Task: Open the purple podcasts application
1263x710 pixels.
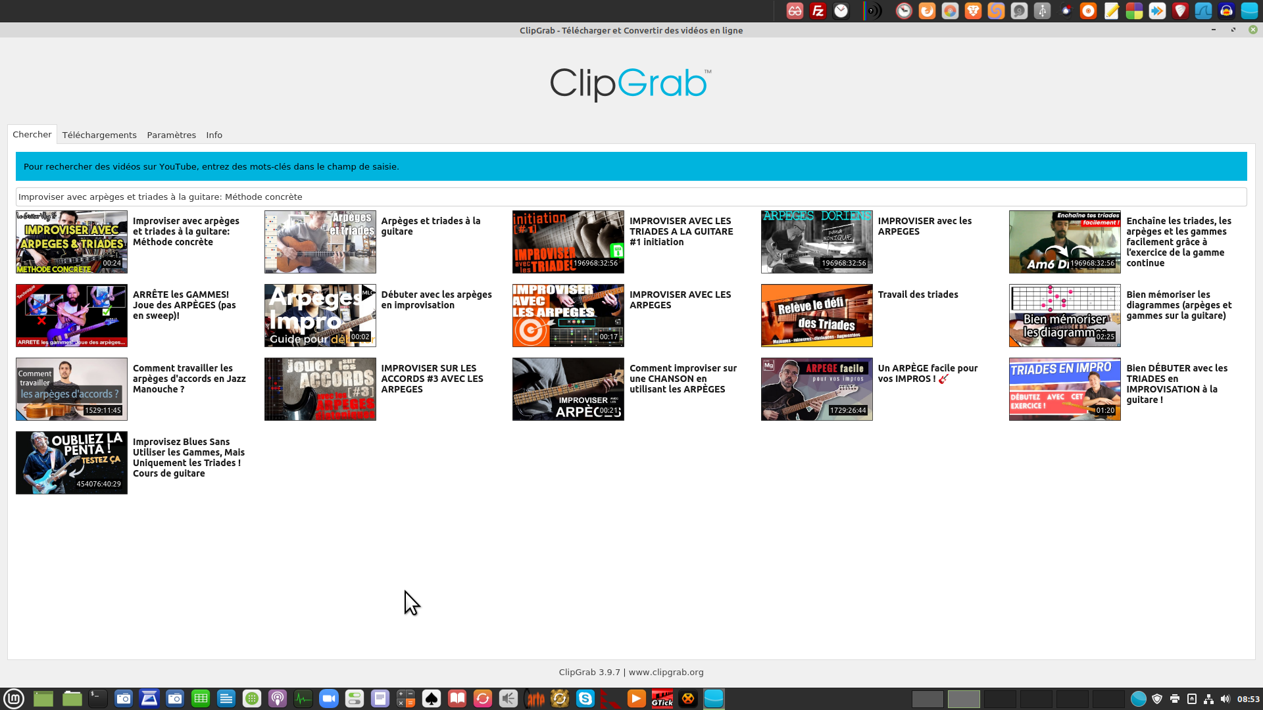Action: coord(278,698)
